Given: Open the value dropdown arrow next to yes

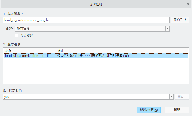Looking at the screenshot, I should coord(171,97).
